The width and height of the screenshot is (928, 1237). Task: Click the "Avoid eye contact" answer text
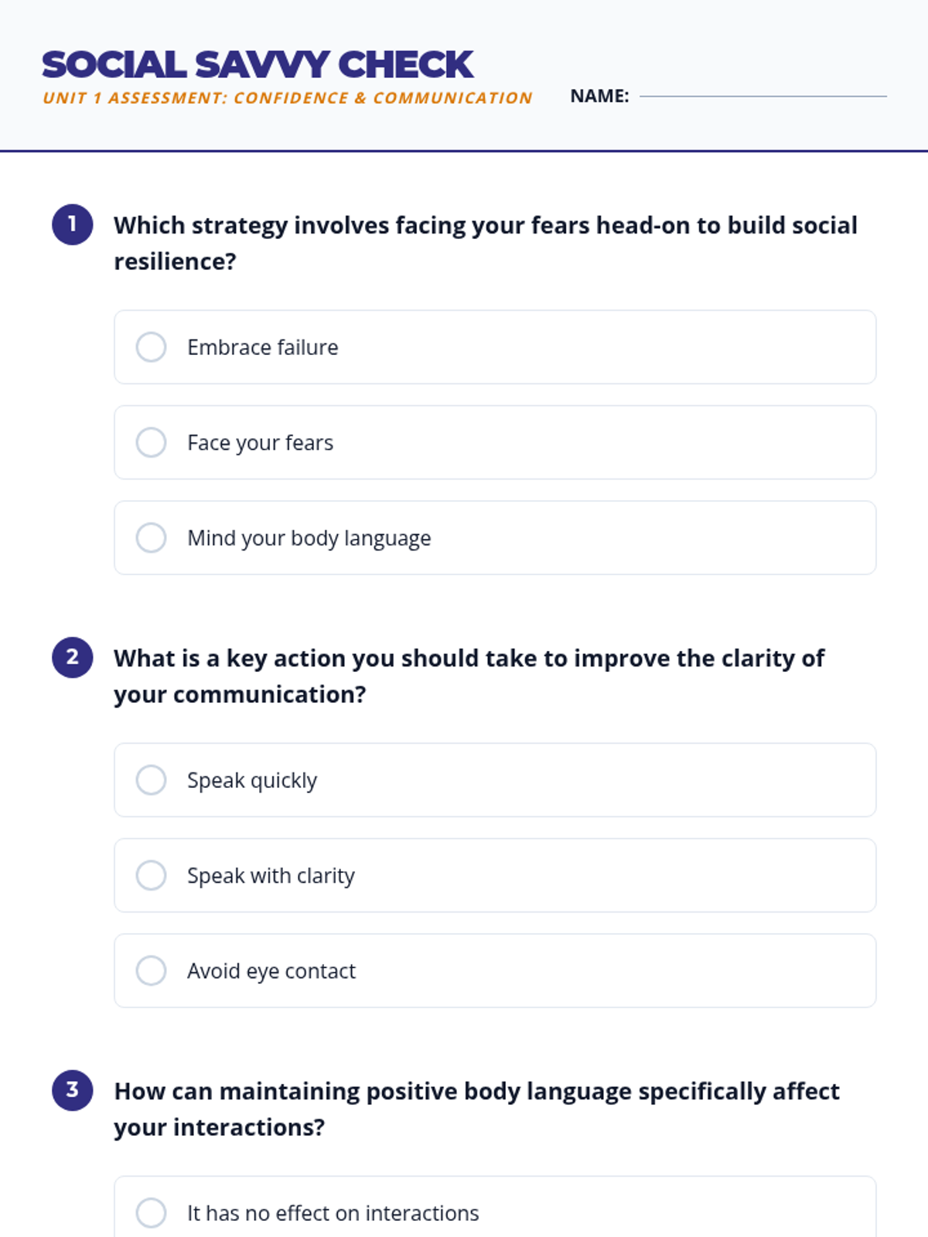point(271,971)
